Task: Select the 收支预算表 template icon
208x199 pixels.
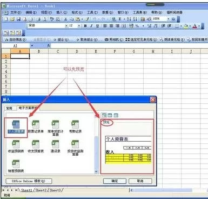Action: pyautogui.click(x=36, y=147)
